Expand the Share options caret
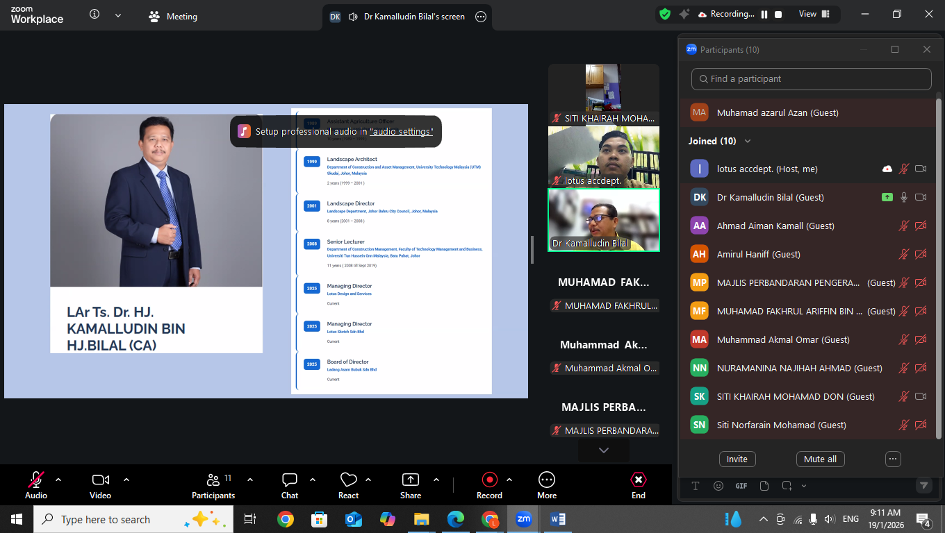Viewport: 945px width, 533px height. (x=436, y=480)
